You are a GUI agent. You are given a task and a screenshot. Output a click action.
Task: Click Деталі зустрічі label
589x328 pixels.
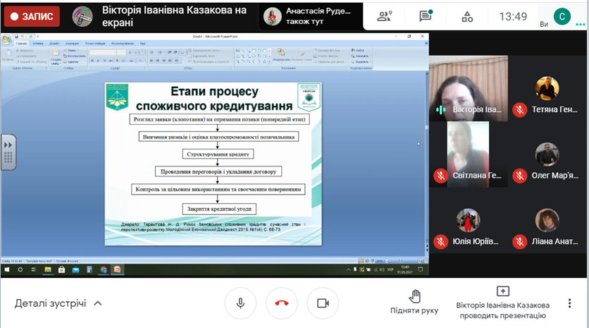tap(50, 303)
